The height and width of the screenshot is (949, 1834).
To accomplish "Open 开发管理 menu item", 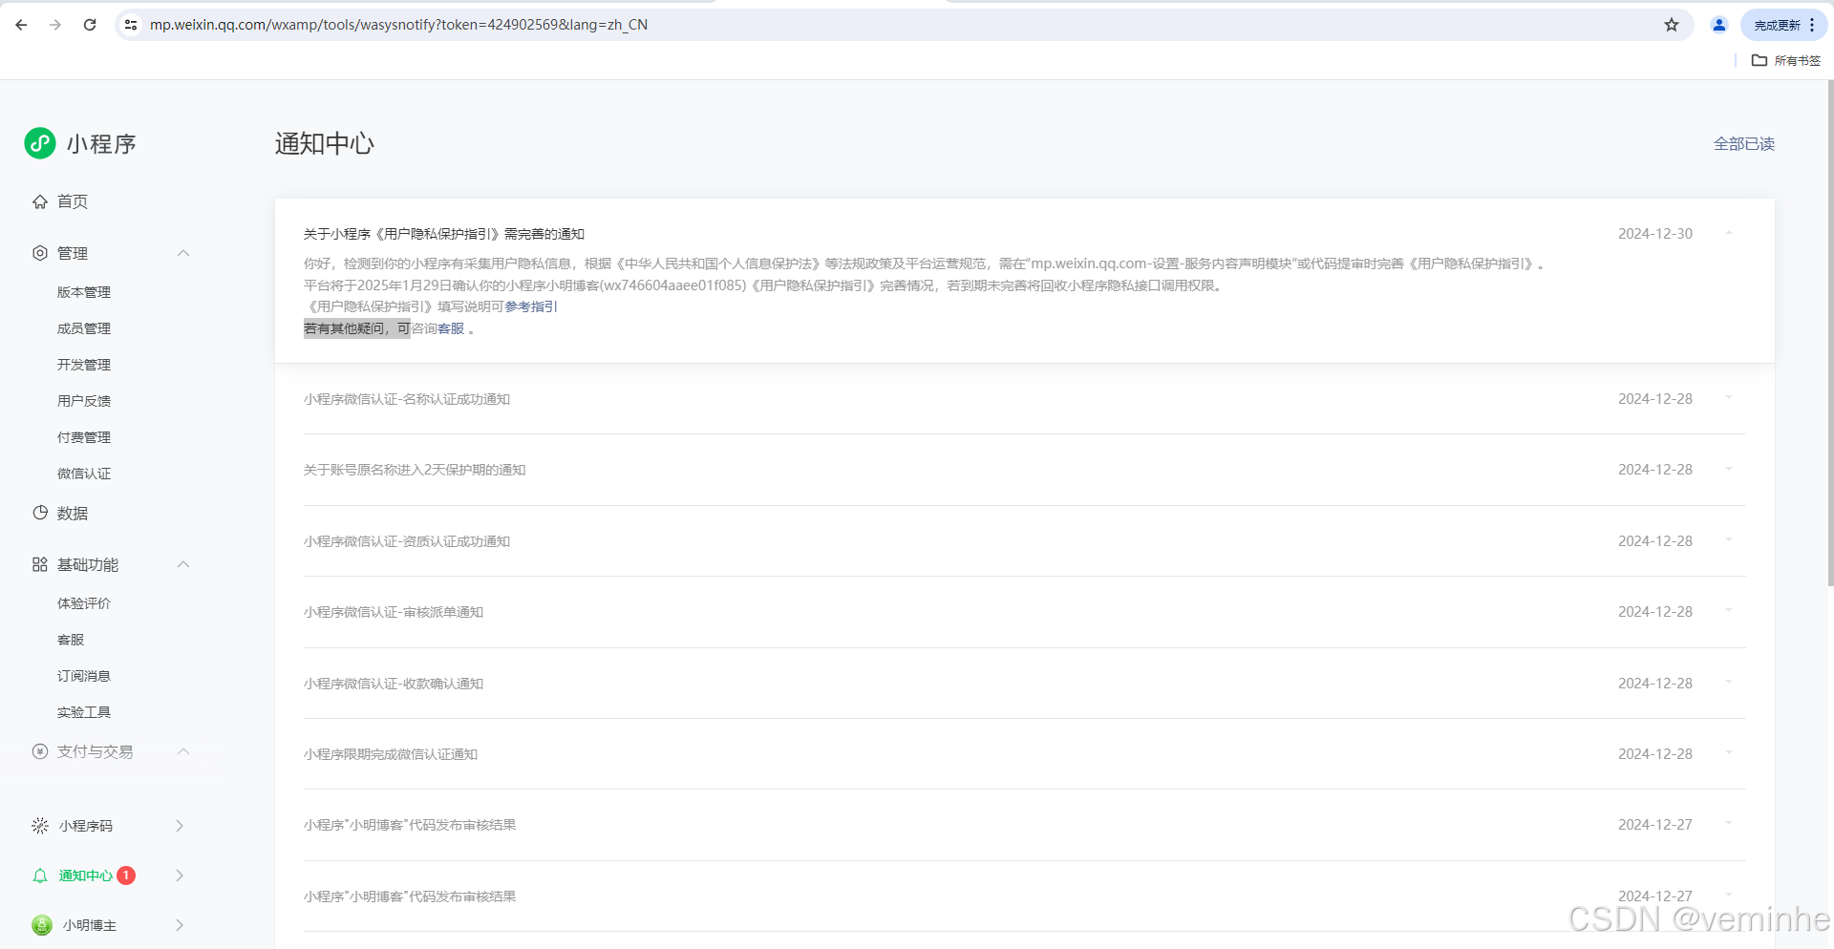I will [84, 365].
